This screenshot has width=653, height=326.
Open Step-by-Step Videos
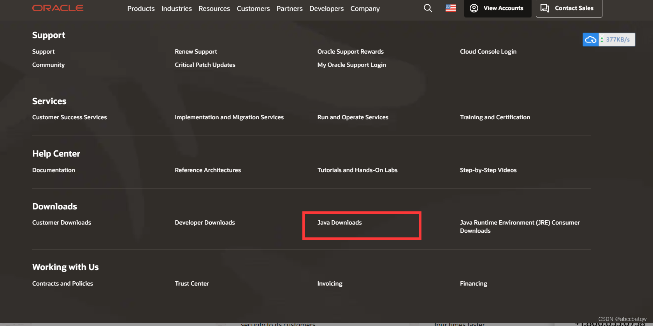pos(488,170)
